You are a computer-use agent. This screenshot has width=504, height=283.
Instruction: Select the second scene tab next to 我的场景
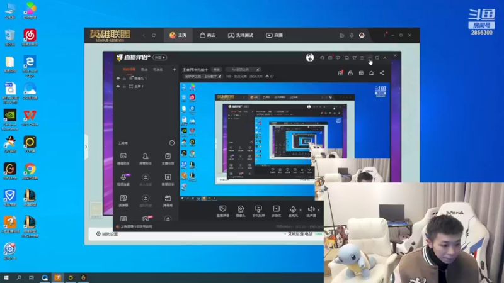[x=144, y=69]
